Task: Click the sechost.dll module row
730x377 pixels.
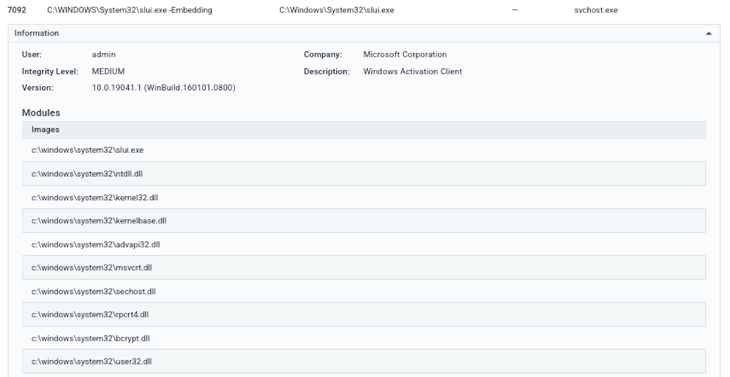Action: (93, 292)
